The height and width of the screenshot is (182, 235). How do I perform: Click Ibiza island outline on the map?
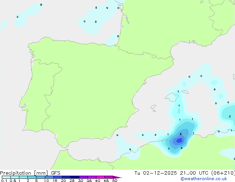click(153, 107)
